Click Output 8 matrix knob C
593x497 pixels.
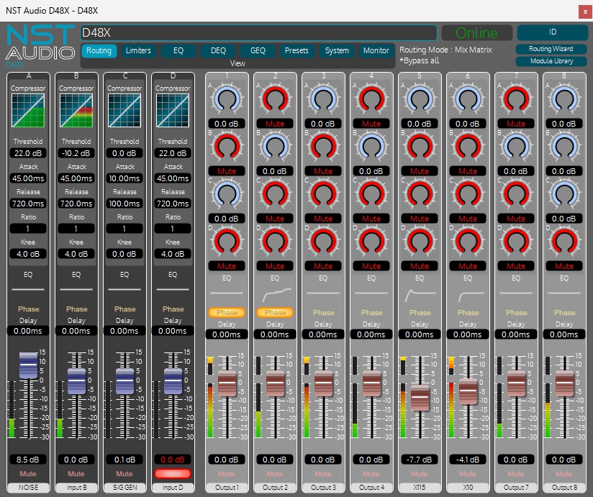[x=564, y=194]
